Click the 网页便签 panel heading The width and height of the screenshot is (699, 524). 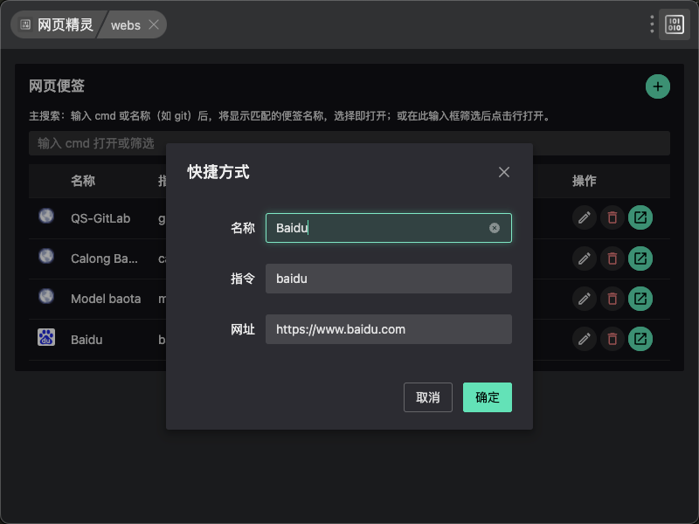[x=57, y=86]
